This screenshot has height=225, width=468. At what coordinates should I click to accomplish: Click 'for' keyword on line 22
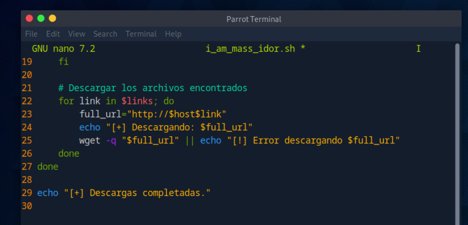click(66, 101)
